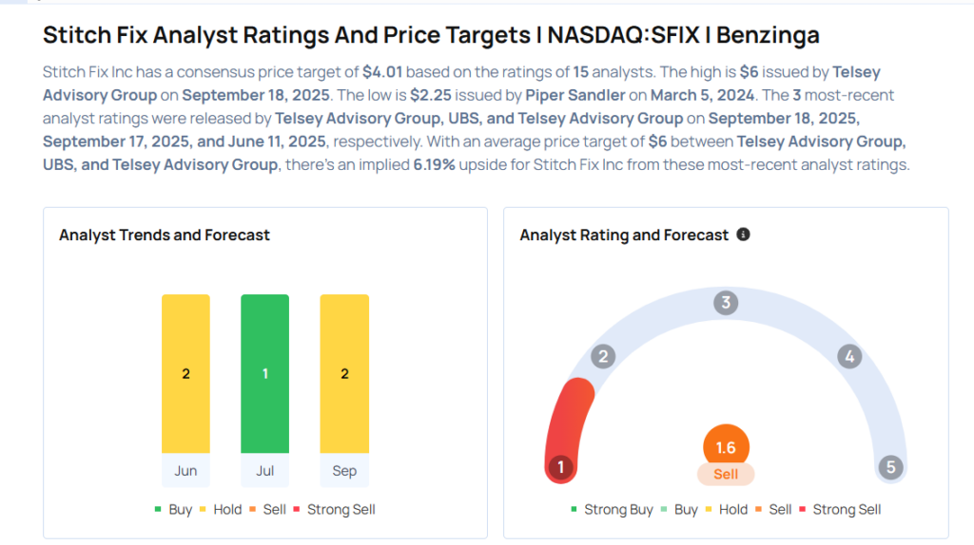The height and width of the screenshot is (545, 974).
Task: Click the green Jul bar
Action: click(265, 373)
